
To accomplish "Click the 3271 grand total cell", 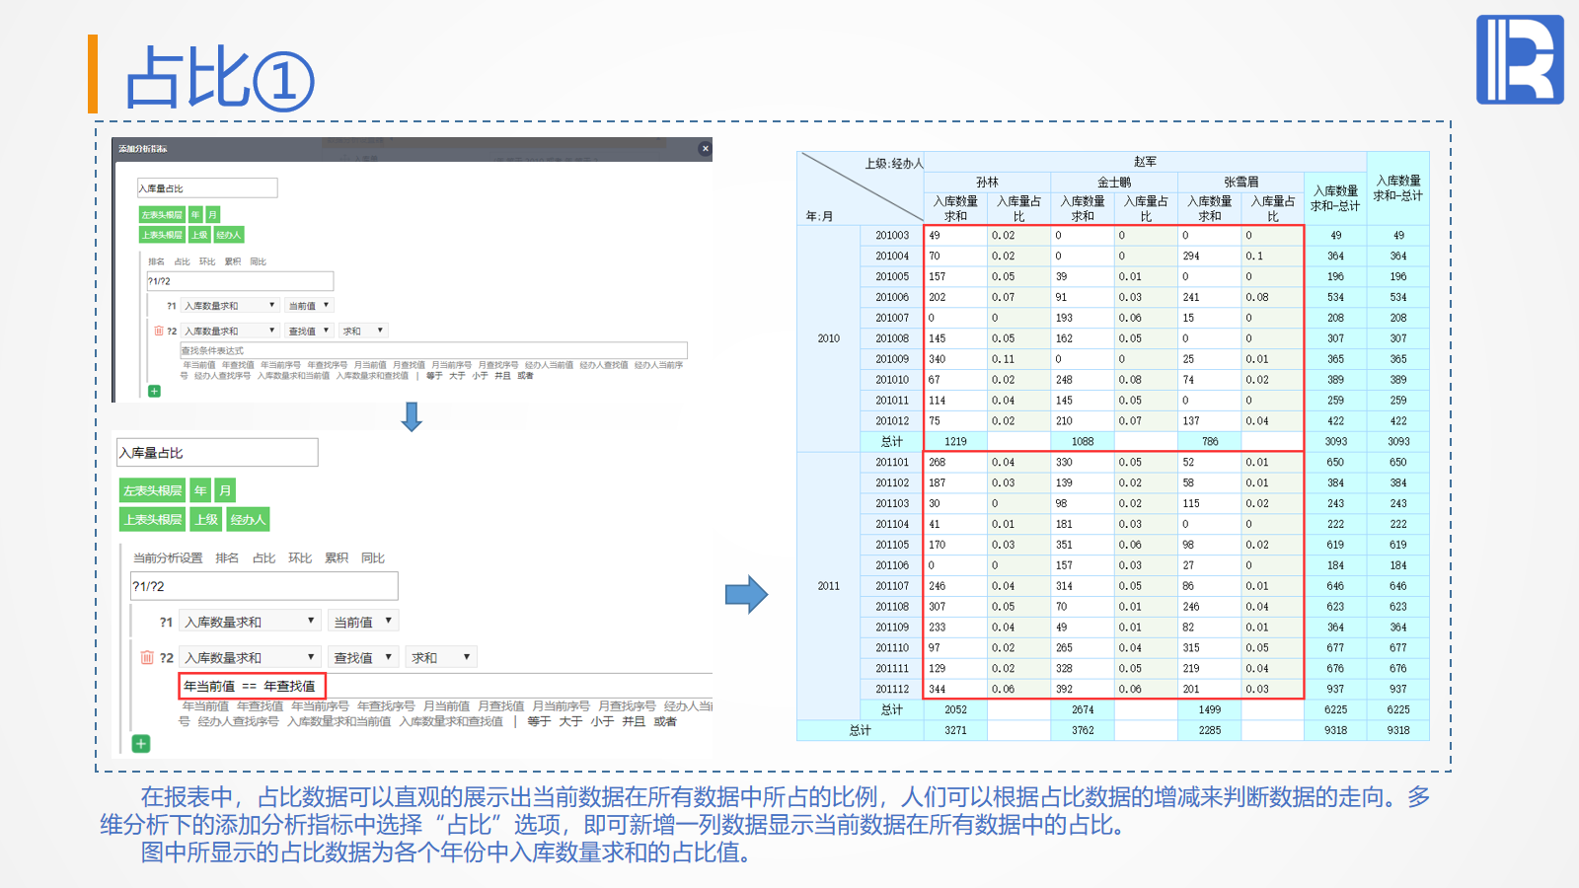I will click(x=955, y=730).
